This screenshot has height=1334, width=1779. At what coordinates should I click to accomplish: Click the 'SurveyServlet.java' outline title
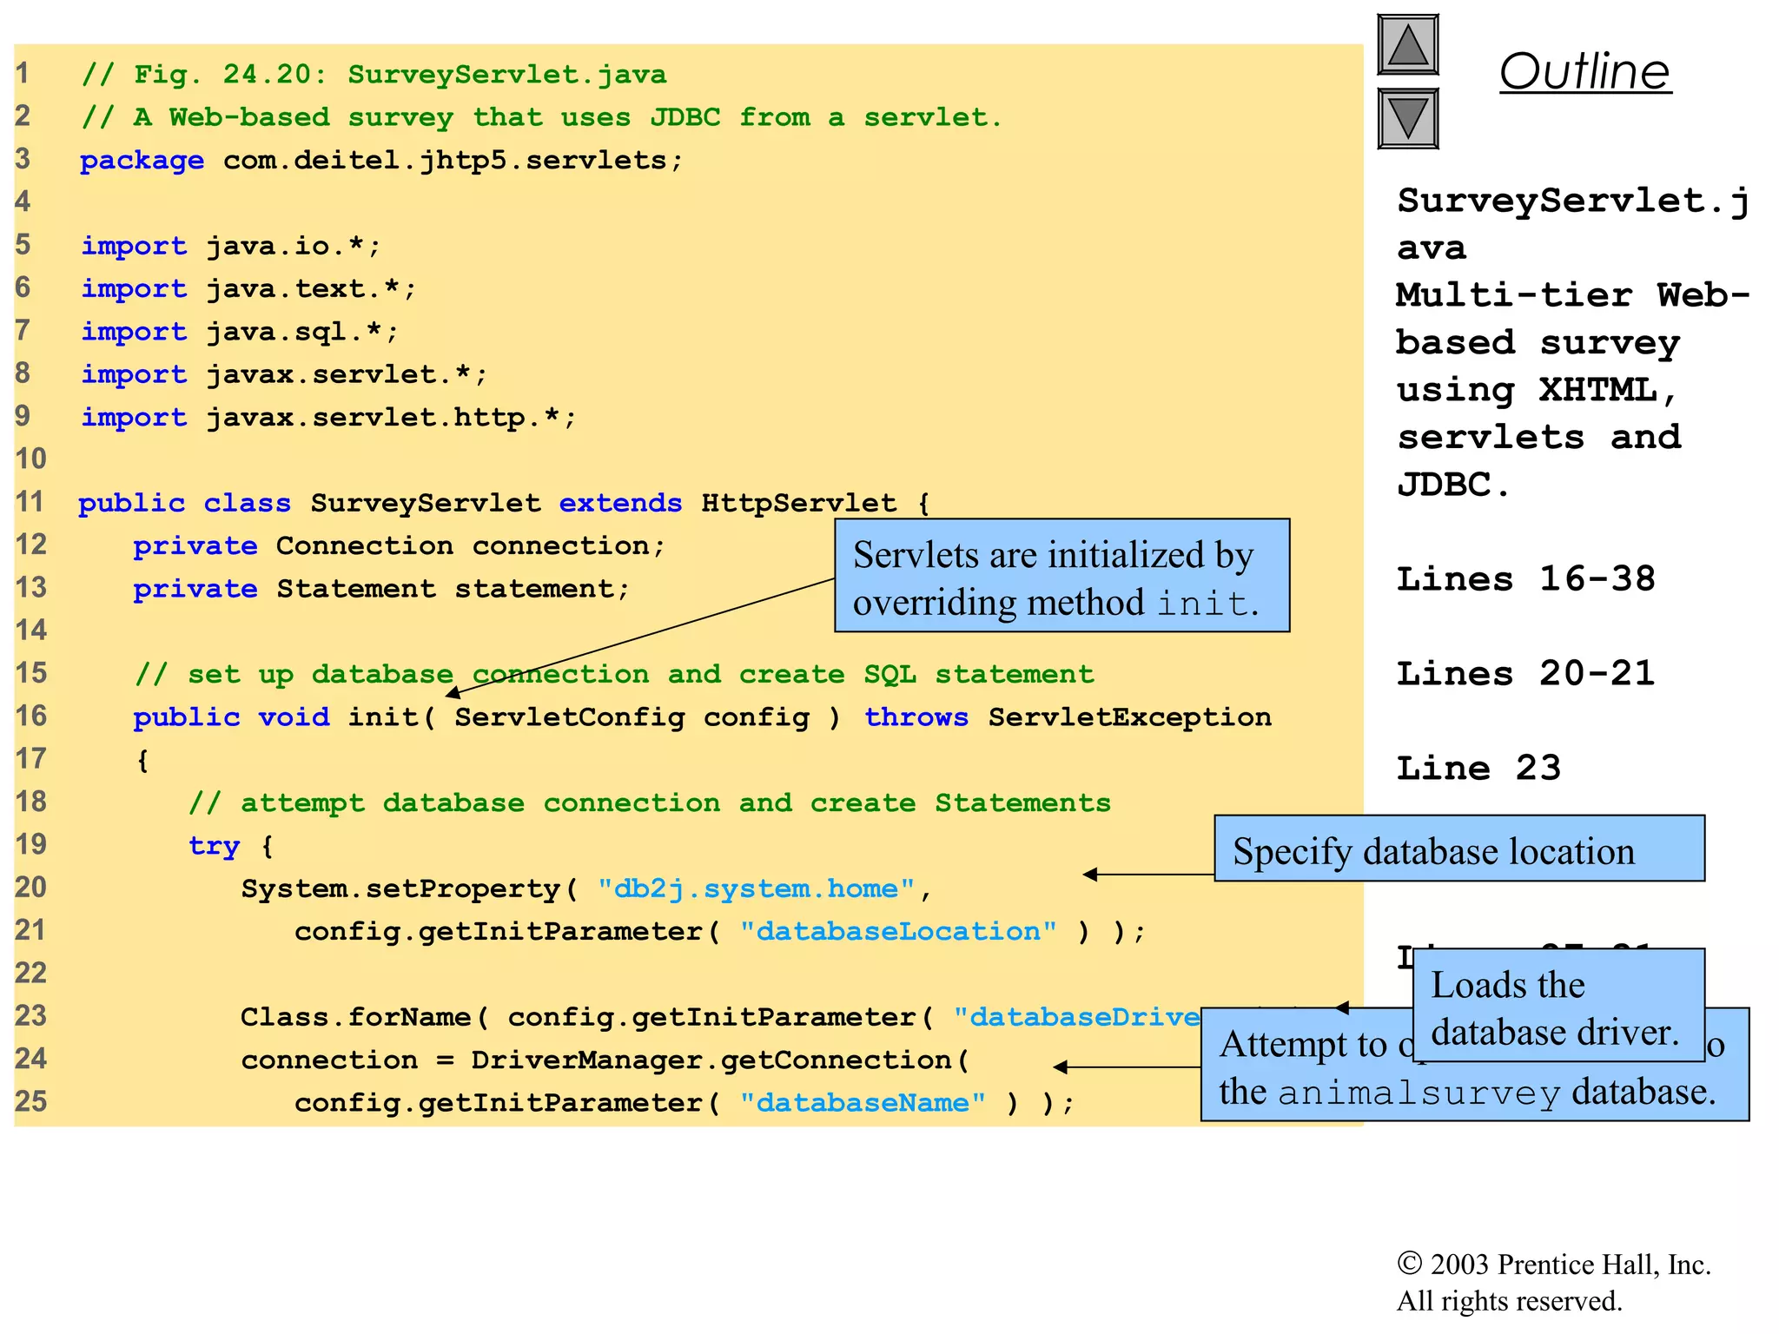click(1572, 224)
